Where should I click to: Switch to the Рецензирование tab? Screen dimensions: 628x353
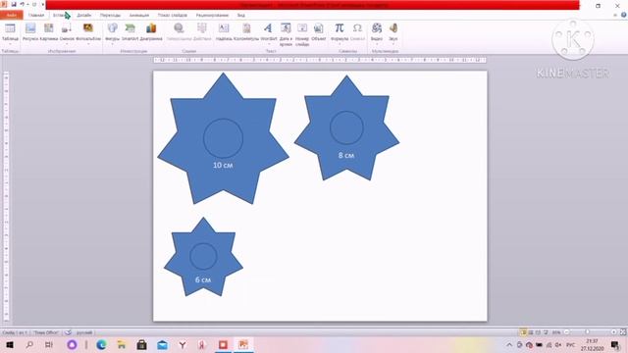(x=212, y=16)
